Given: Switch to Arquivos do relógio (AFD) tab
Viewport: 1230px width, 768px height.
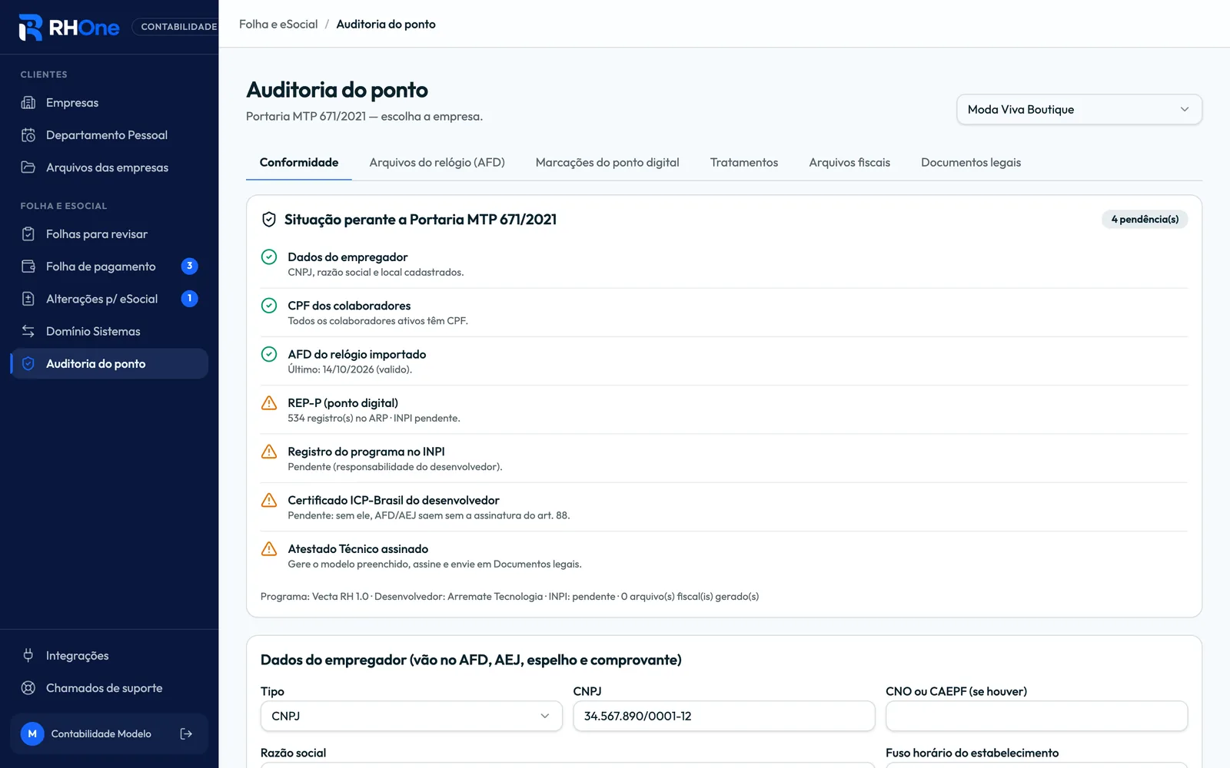Looking at the screenshot, I should point(437,163).
